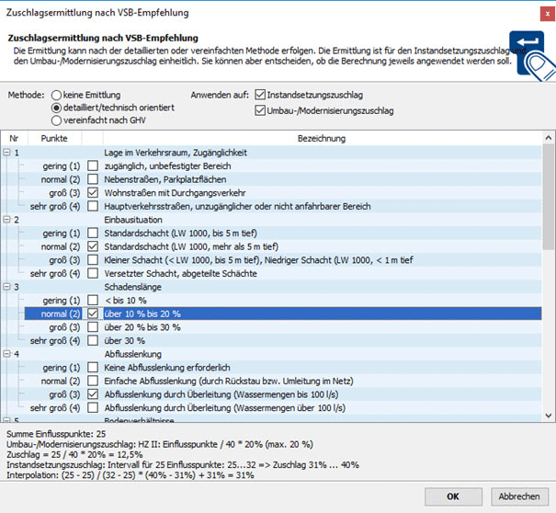Click the 'Nr' column header
Screen dimensions: 556x513
(14, 138)
